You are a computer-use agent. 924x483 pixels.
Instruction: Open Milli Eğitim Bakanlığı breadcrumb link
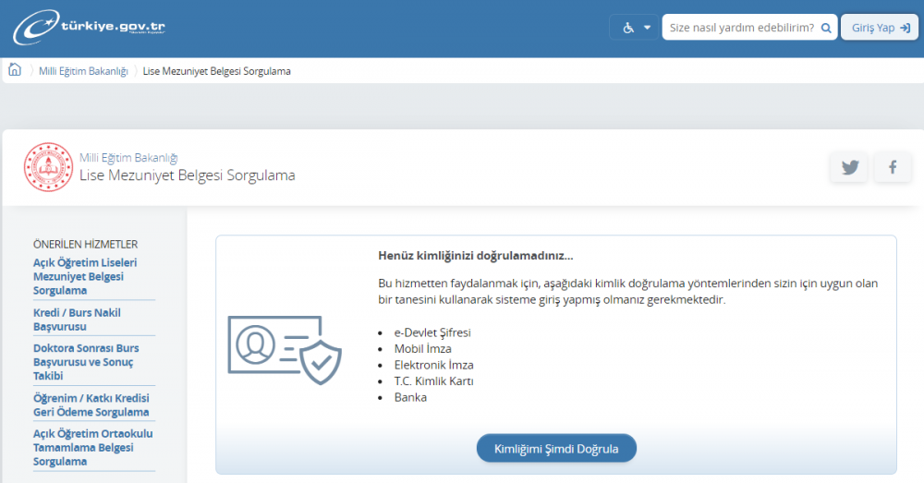[x=83, y=71]
